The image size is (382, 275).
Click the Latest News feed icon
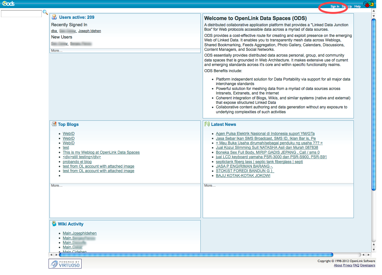(207, 124)
